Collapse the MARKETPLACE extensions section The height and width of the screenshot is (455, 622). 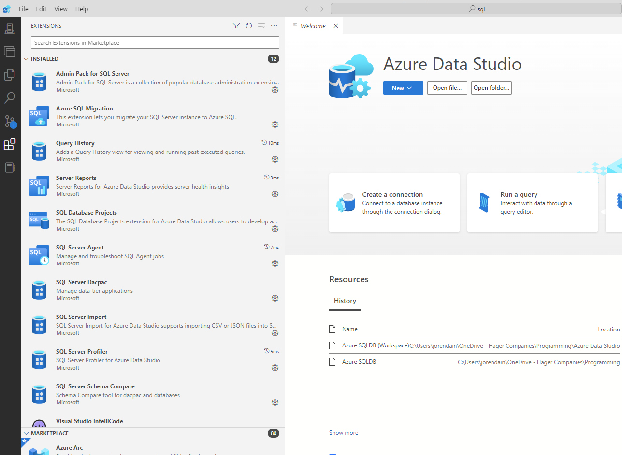pyautogui.click(x=27, y=433)
